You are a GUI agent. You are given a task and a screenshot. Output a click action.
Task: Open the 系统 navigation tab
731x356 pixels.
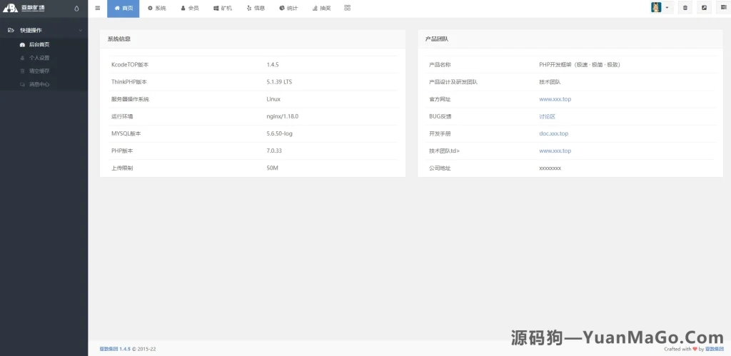(156, 9)
